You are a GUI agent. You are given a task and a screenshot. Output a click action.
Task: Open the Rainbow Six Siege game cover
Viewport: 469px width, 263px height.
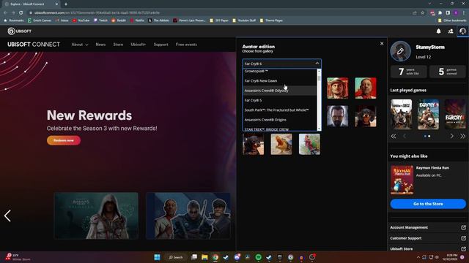click(401, 115)
